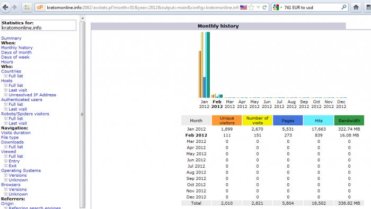The width and height of the screenshot is (371, 209).
Task: Open the Days of week report
Action: pyautogui.click(x=15, y=57)
